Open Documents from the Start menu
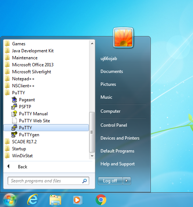The height and width of the screenshot is (207, 193). click(112, 71)
